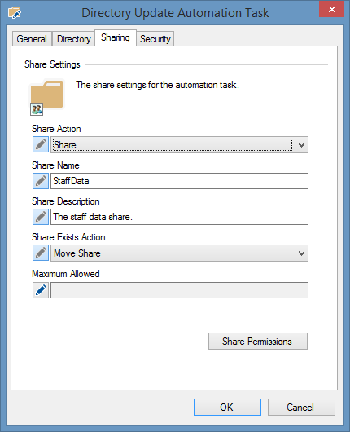The width and height of the screenshot is (350, 432).
Task: Click the Share Name field containing StaffData
Action: (179, 181)
